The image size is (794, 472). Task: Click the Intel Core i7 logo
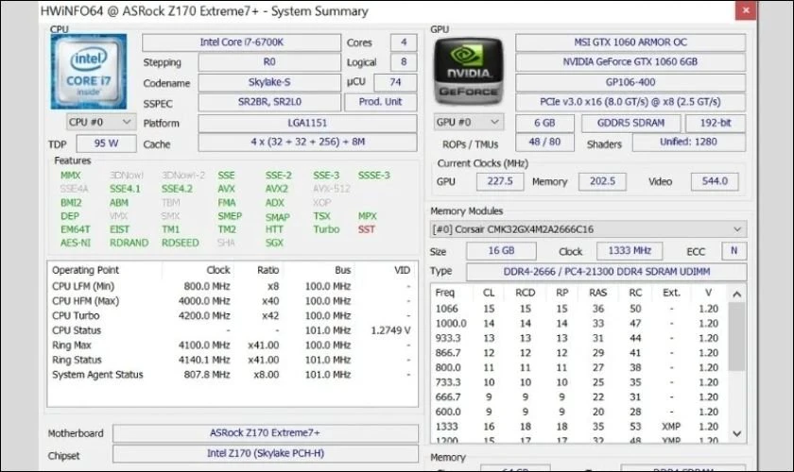(89, 72)
